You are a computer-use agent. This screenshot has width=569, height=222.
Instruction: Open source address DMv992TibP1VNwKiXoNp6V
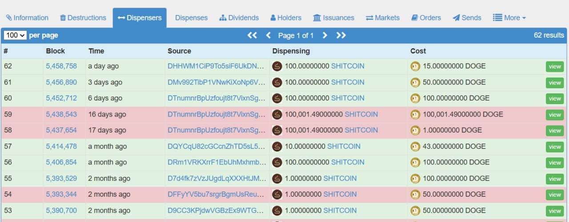(x=217, y=82)
